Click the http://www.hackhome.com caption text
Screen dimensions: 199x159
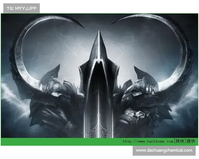(x=159, y=141)
